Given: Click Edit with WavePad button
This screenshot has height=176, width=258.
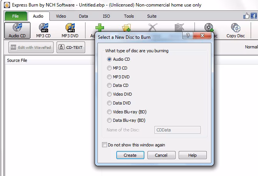Looking at the screenshot, I should 31,47.
